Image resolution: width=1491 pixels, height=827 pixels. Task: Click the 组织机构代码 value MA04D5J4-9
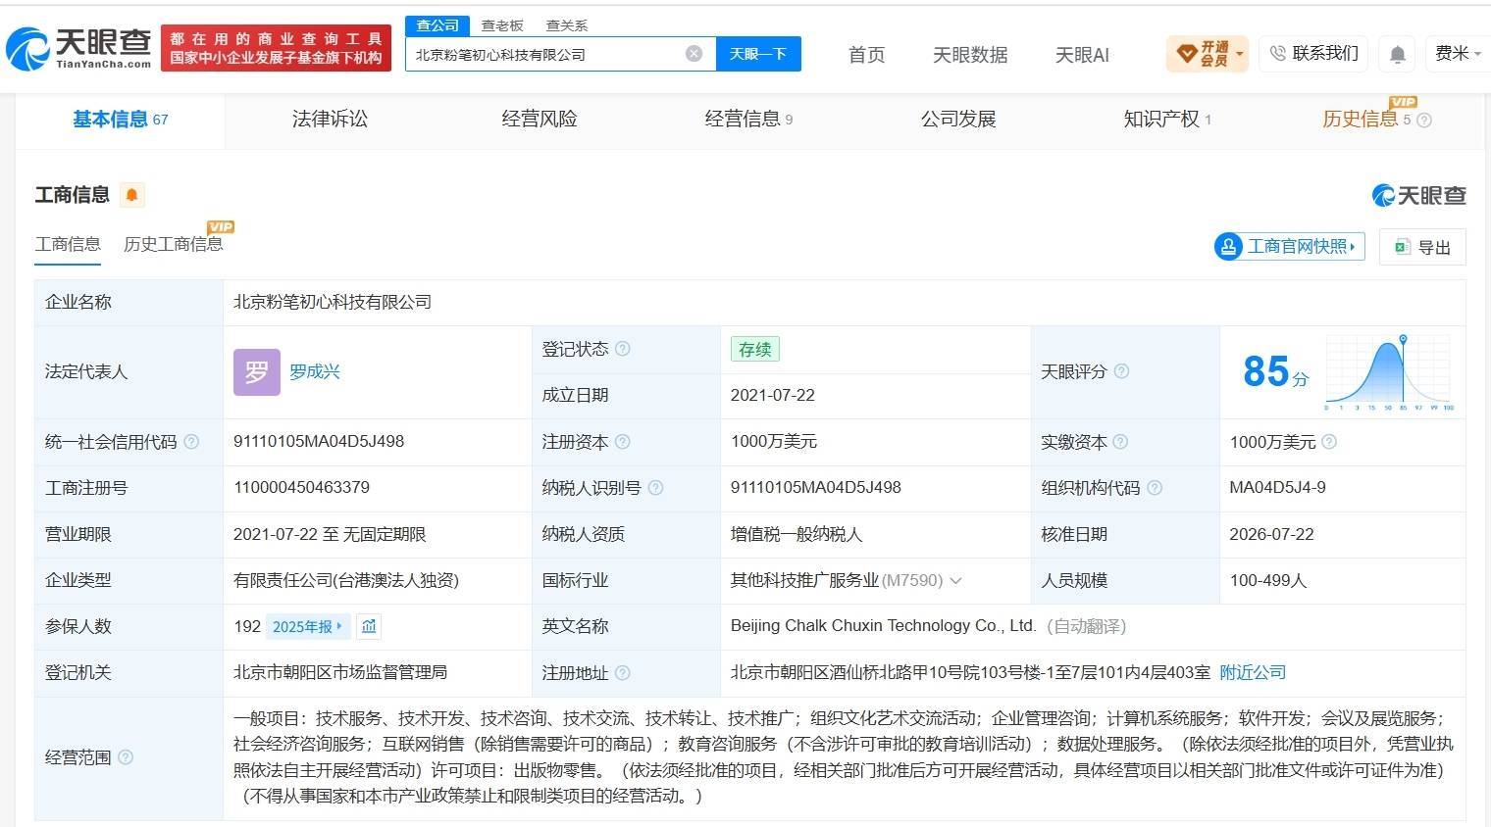[x=1278, y=488]
